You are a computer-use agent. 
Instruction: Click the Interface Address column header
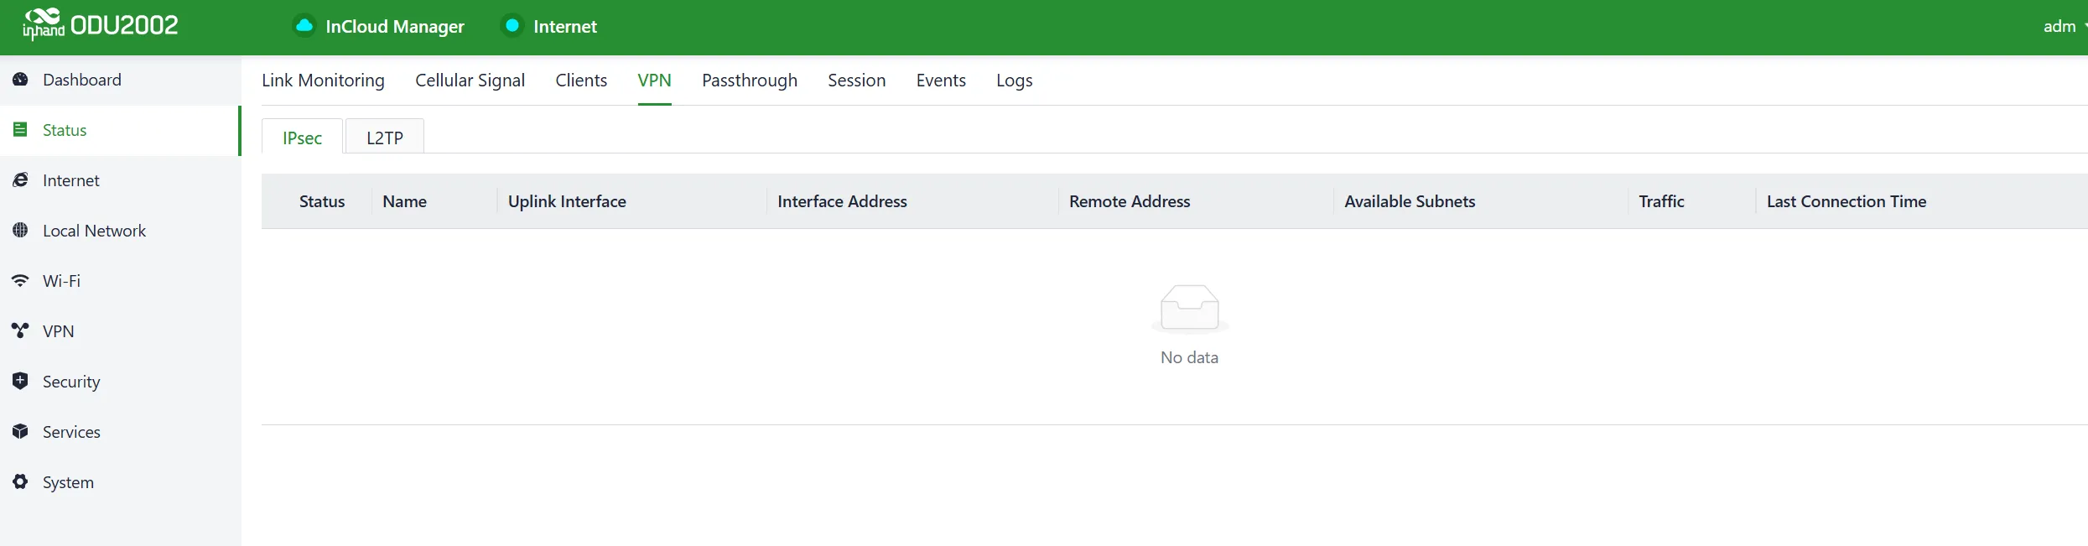coord(842,201)
